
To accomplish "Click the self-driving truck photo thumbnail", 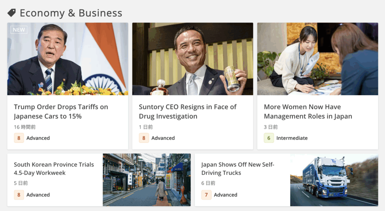I will (x=334, y=180).
